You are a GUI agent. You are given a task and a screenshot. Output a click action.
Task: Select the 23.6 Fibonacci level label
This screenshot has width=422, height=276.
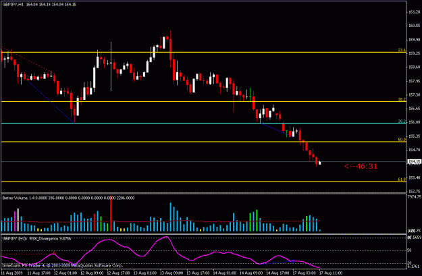[402, 50]
